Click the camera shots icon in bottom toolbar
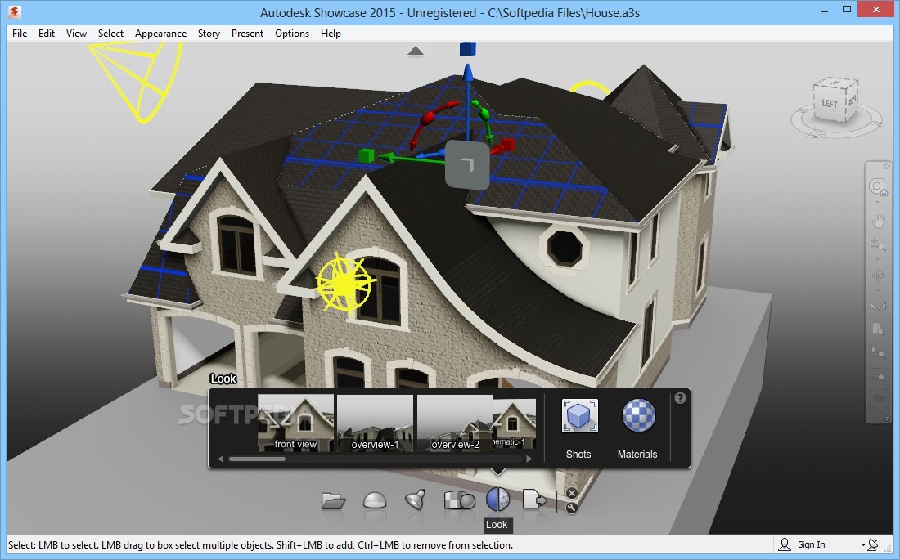Image resolution: width=900 pixels, height=560 pixels. pyautogui.click(x=459, y=500)
